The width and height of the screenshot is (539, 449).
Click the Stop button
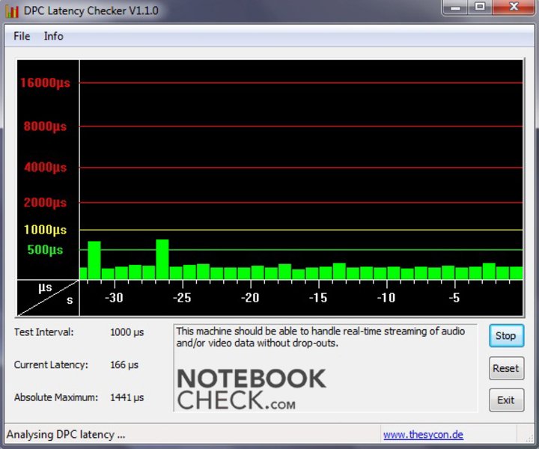506,336
